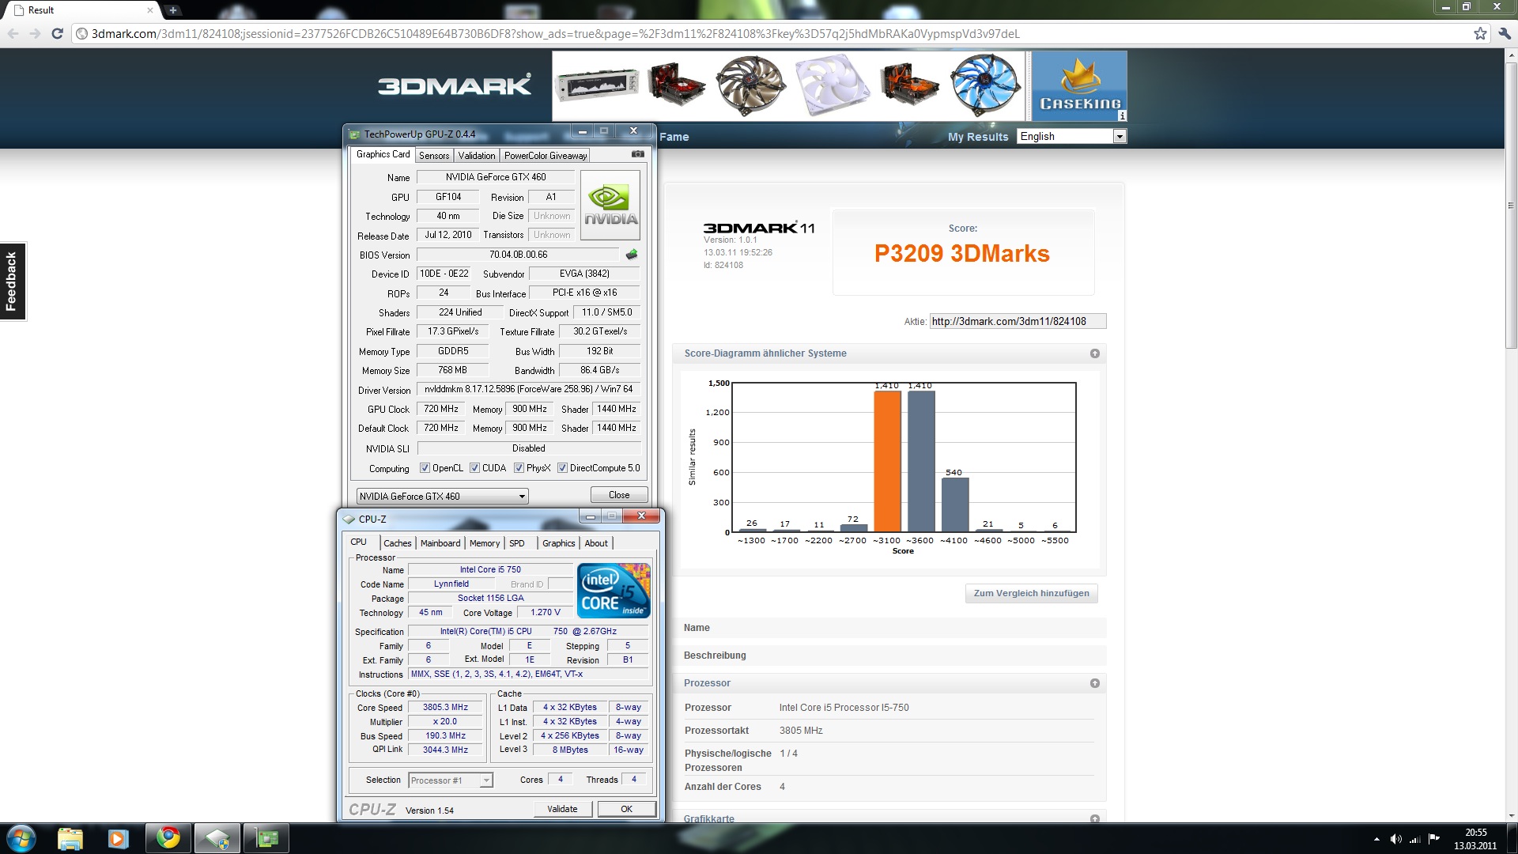Bookmark this page with the star icon
1518x854 pixels.
coord(1480,33)
